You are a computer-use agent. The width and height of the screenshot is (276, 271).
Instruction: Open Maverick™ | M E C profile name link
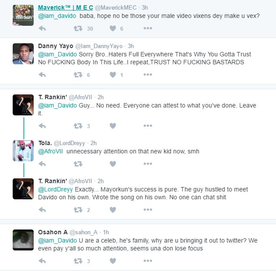coord(65,8)
